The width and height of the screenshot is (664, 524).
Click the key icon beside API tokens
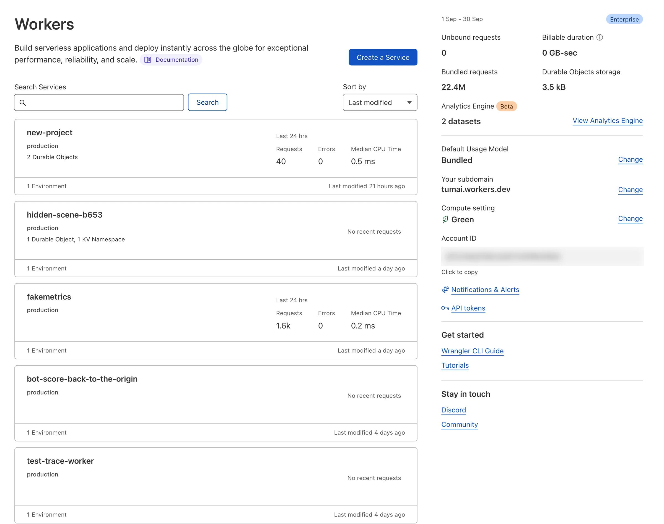point(445,308)
